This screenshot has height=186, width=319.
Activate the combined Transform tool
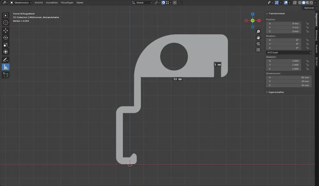point(6,52)
